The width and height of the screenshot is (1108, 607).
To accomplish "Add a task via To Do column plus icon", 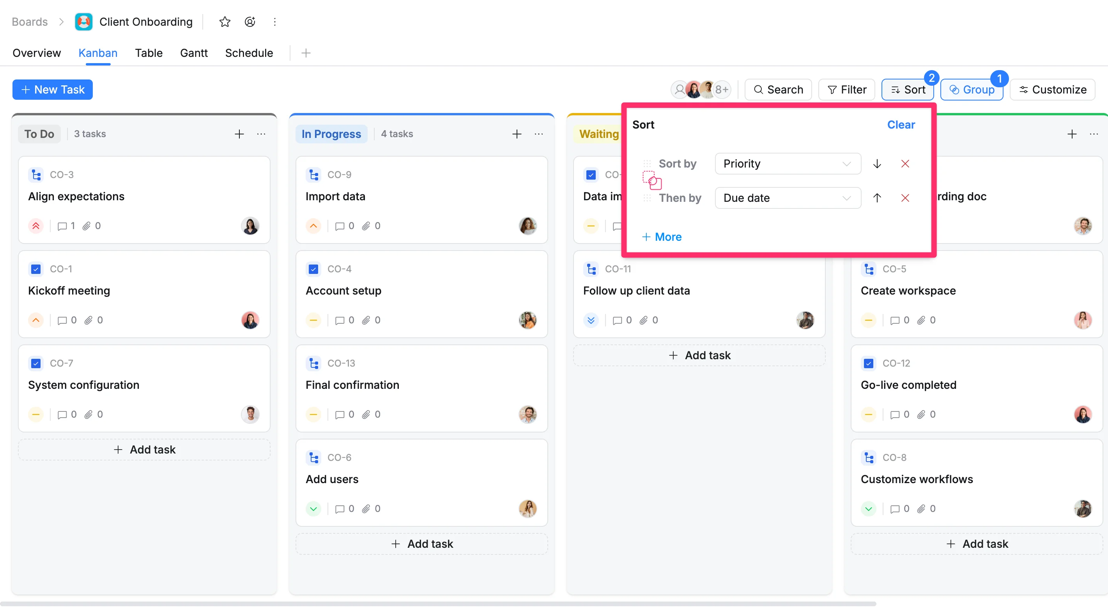I will pyautogui.click(x=239, y=134).
